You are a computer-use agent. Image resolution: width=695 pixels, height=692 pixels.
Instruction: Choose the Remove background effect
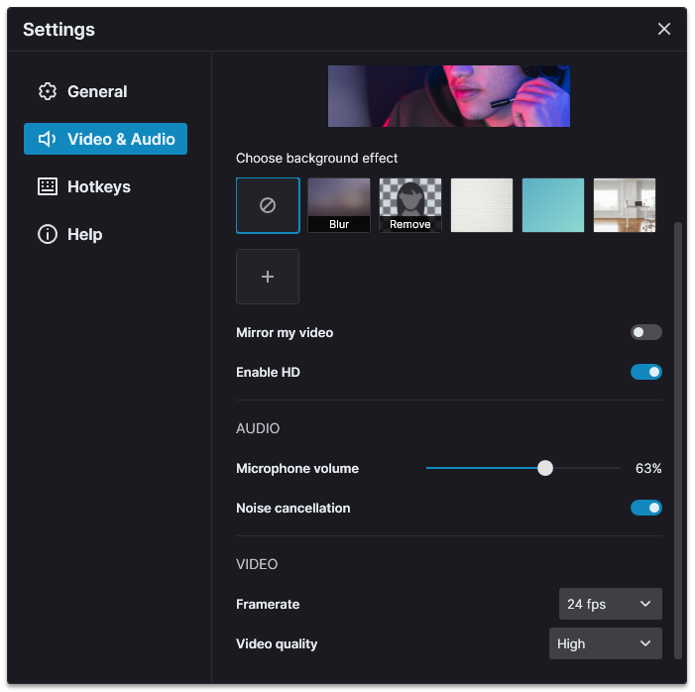[x=410, y=205]
